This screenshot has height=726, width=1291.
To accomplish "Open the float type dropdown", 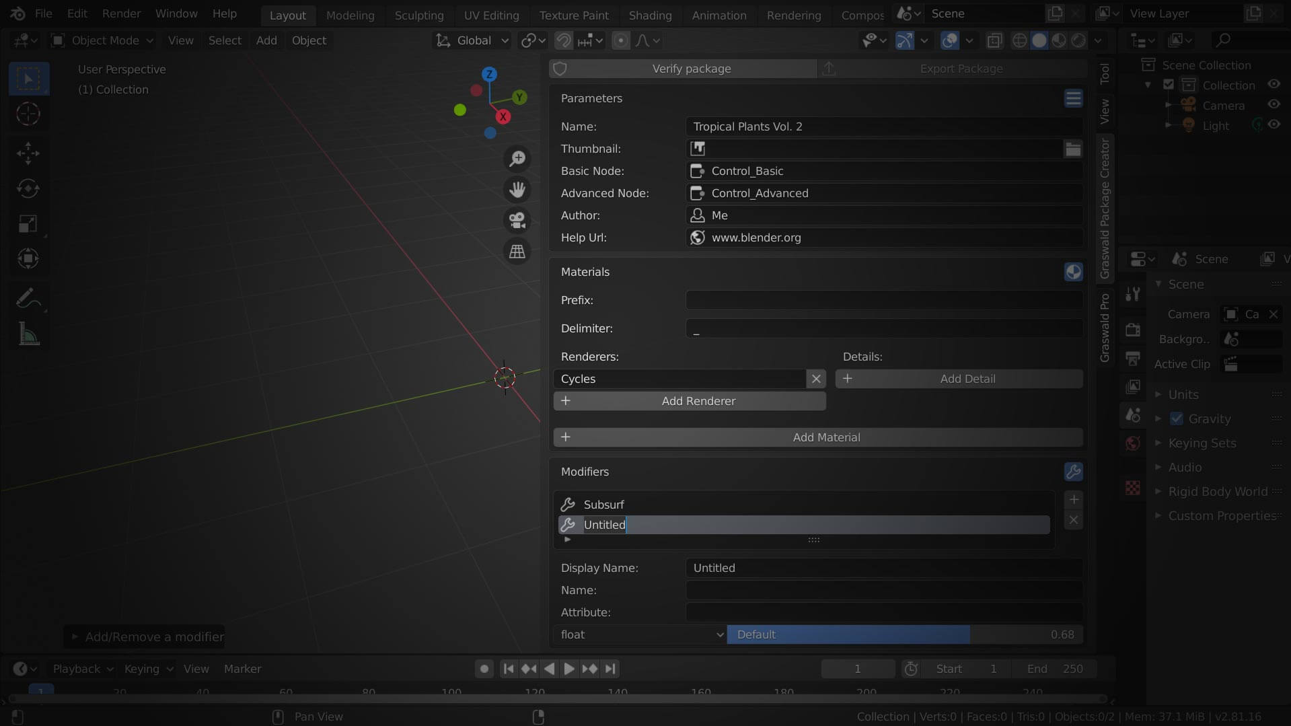I will point(640,634).
